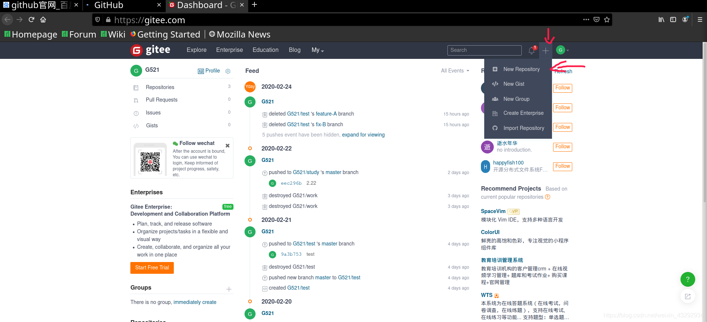Screen dimensions: 707x322
Task: Open Firefox account icon
Action: tap(685, 20)
